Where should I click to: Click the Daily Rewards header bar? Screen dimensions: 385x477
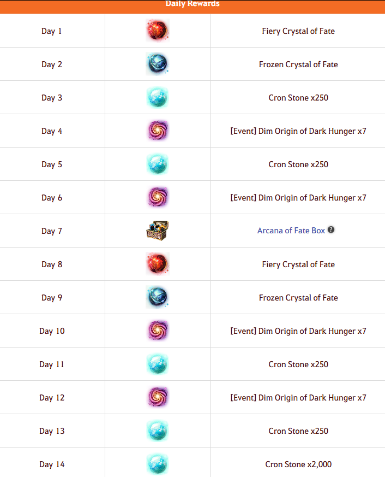[x=192, y=7]
